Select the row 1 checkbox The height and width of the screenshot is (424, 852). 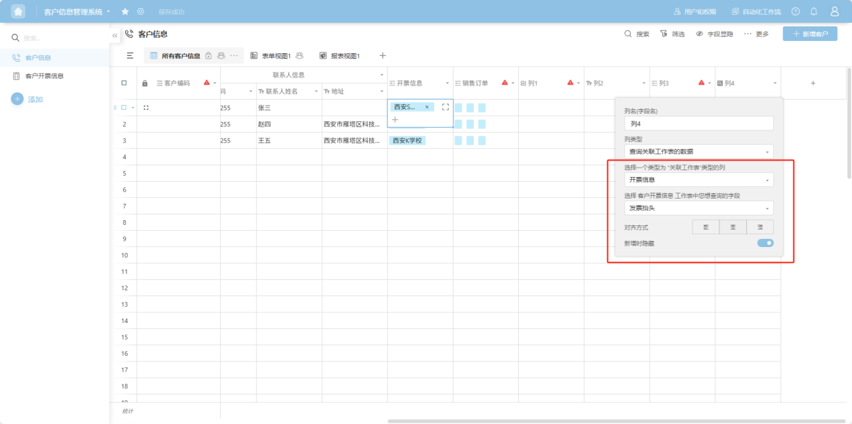click(x=124, y=107)
